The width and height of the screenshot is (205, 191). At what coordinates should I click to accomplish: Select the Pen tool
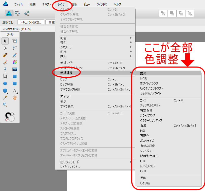(5, 55)
